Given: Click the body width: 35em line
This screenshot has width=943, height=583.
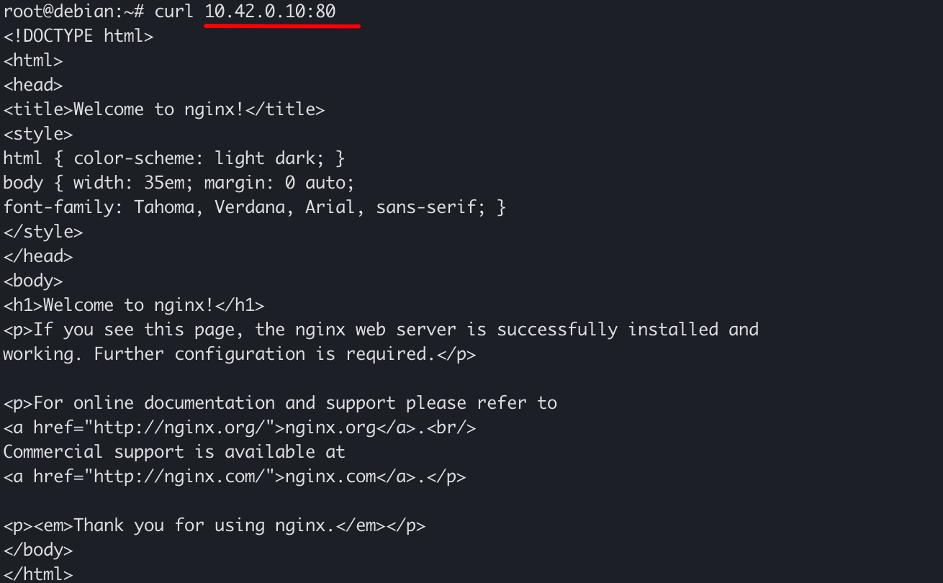Looking at the screenshot, I should click(x=179, y=183).
